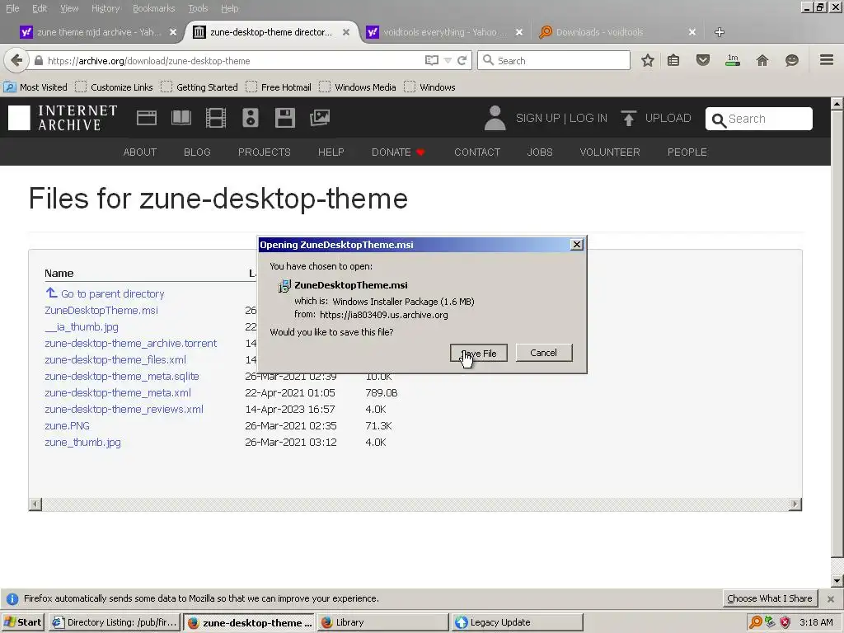Open the Tools menu
844x633 pixels.
[198, 8]
